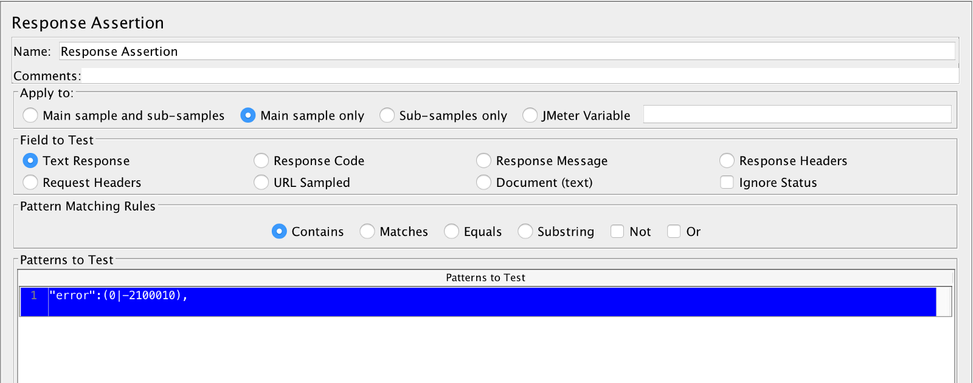The image size is (973, 383).
Task: Choose Response Code field to test
Action: [261, 161]
